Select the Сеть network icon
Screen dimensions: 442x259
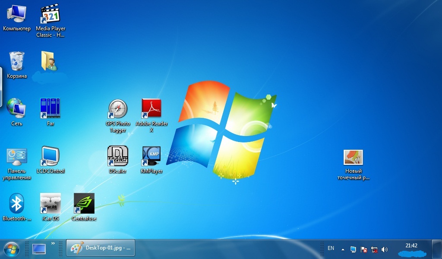point(16,108)
